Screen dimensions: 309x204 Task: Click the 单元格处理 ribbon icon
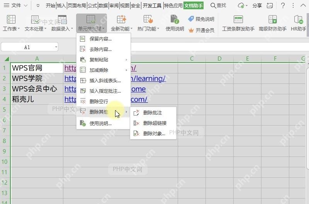(91, 20)
